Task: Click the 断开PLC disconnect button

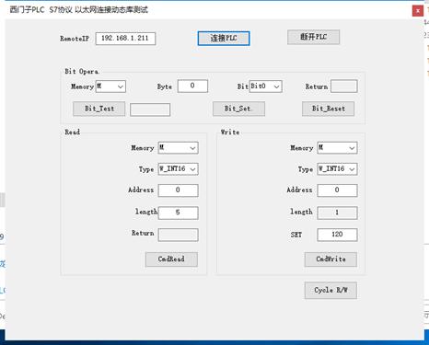Action: pos(313,37)
